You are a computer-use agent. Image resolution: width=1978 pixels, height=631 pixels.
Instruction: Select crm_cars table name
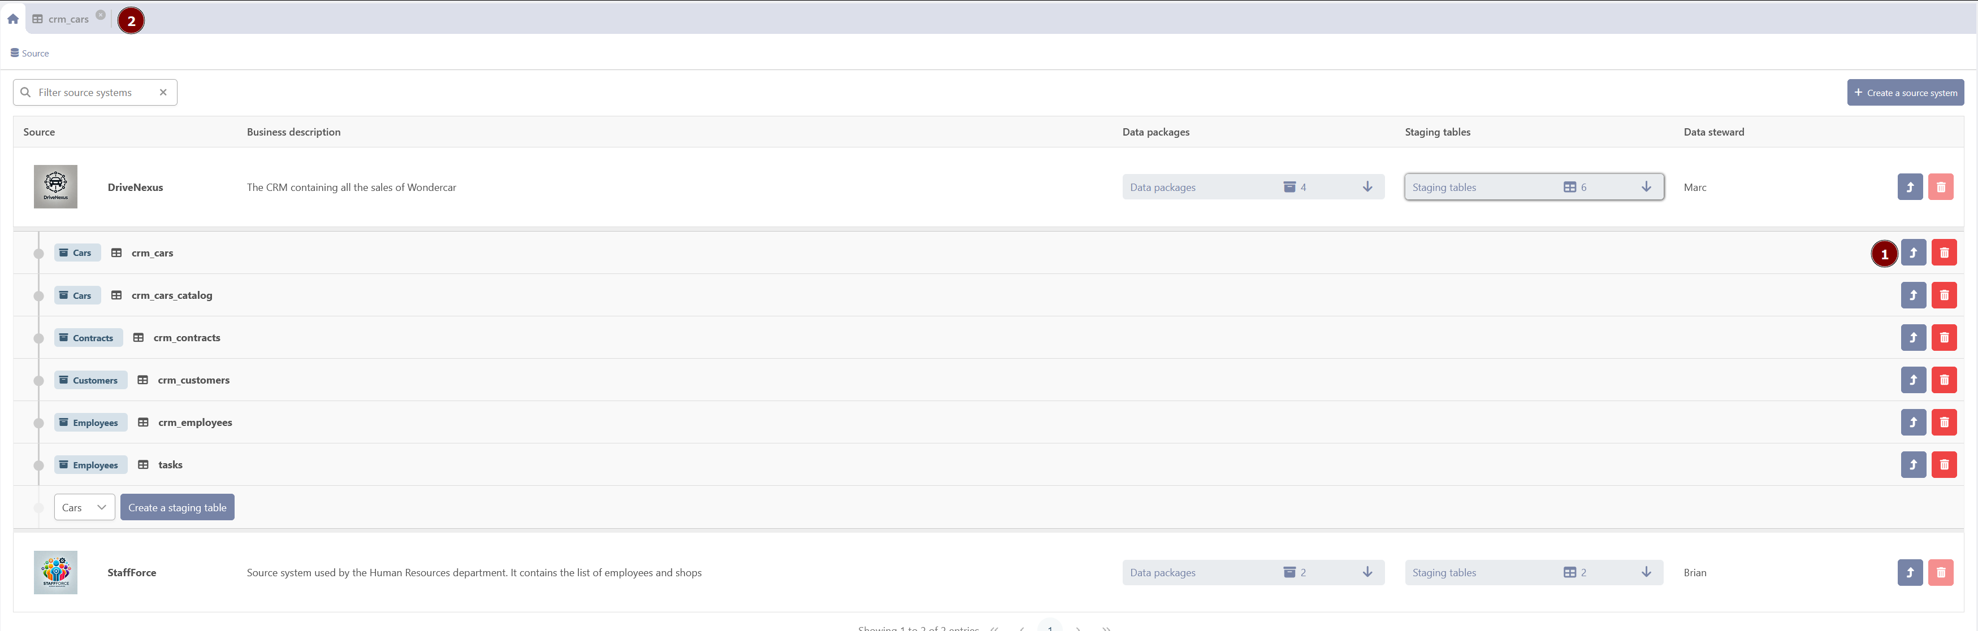[x=152, y=253]
